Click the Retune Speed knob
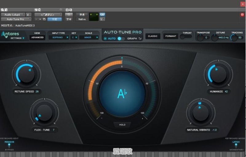This screenshot has width=246, height=157. [26, 74]
